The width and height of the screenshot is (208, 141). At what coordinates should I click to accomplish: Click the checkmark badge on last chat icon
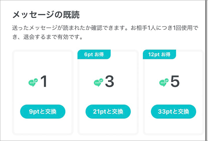[166, 80]
